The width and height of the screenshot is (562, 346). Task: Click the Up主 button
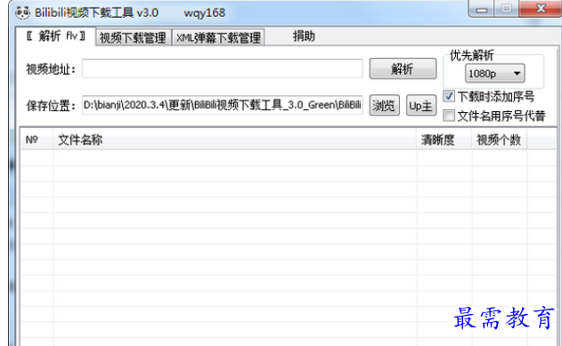pos(421,106)
